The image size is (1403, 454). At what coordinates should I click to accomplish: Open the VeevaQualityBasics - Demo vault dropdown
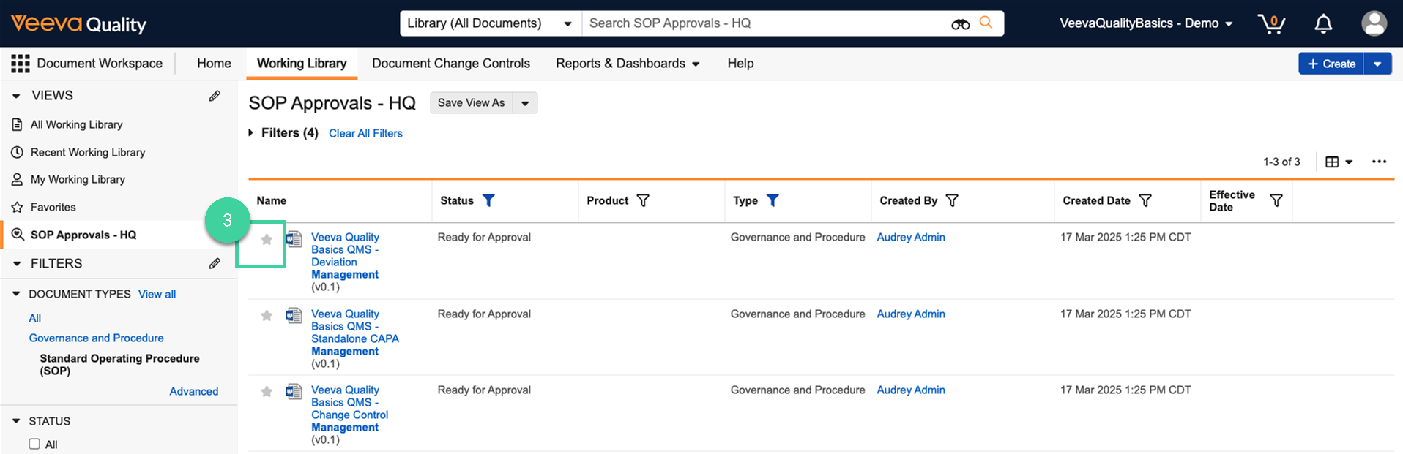point(1146,23)
